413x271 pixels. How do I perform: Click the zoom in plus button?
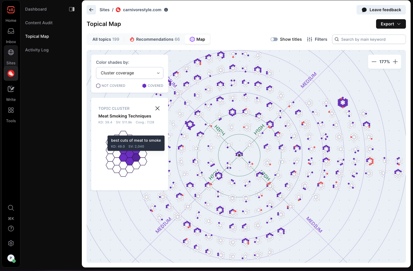(395, 62)
